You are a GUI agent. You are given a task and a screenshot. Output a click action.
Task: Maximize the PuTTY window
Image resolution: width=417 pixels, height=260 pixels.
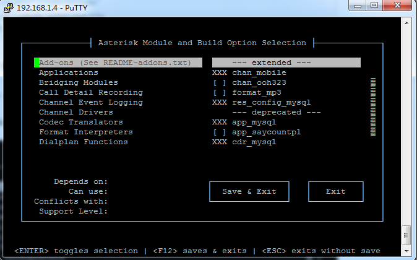click(374, 6)
